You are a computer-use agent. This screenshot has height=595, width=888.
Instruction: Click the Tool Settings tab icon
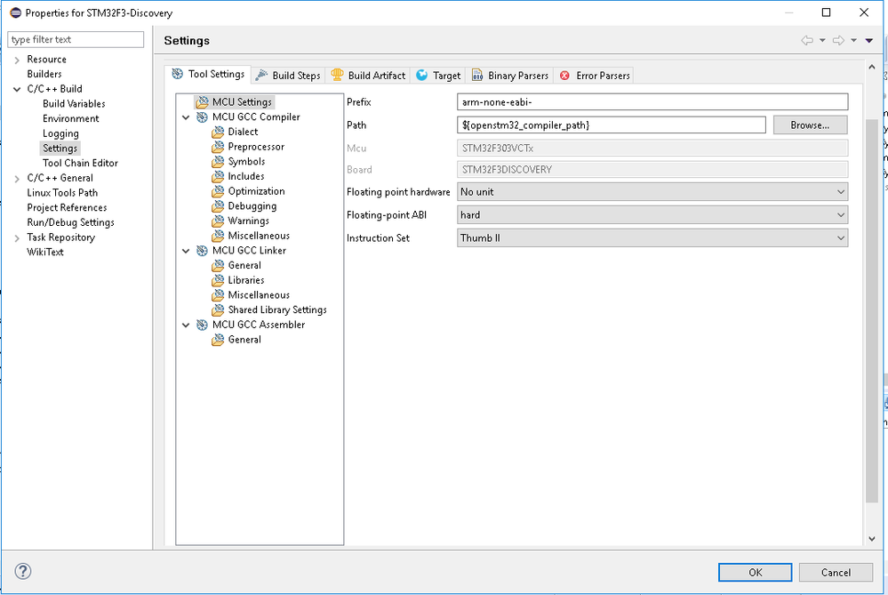coord(178,74)
